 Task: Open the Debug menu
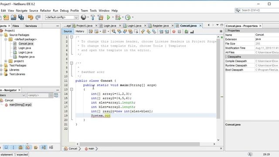click(64, 10)
